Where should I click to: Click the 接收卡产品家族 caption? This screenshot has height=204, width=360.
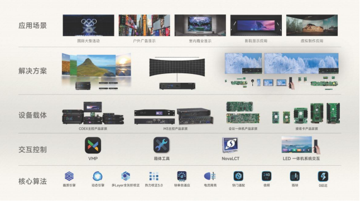306,129
